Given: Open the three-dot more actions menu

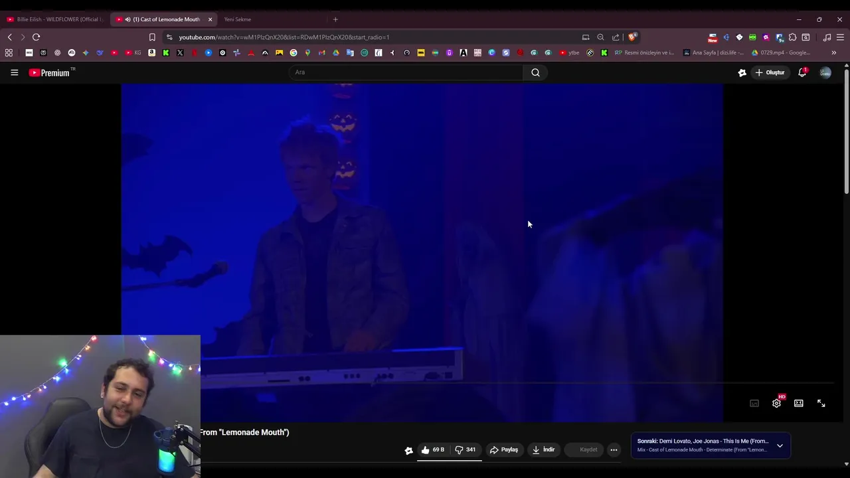Looking at the screenshot, I should coord(614,449).
